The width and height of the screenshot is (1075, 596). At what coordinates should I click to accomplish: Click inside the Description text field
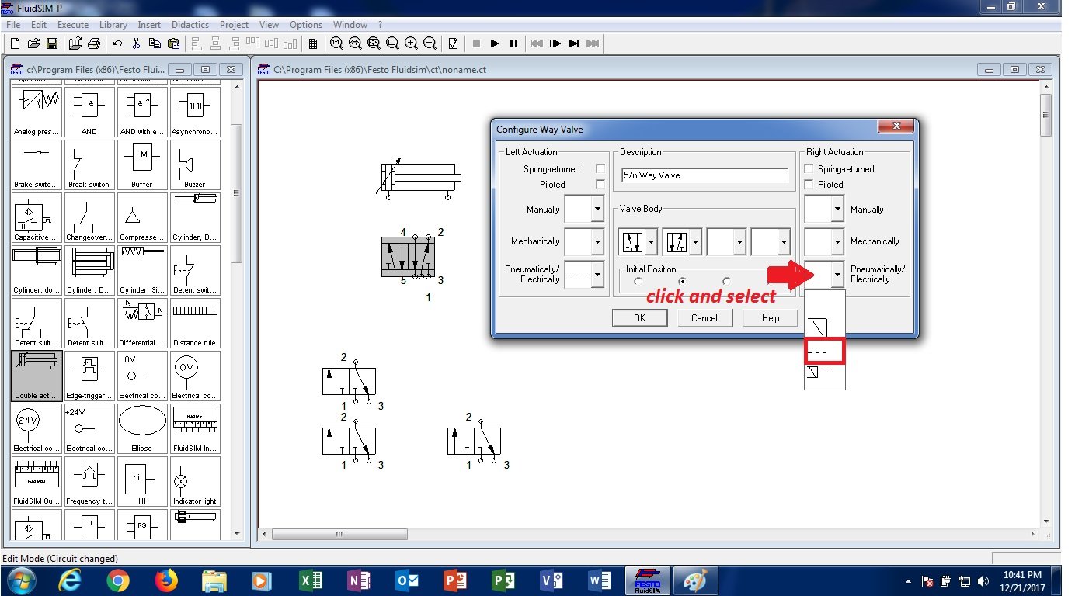click(704, 175)
